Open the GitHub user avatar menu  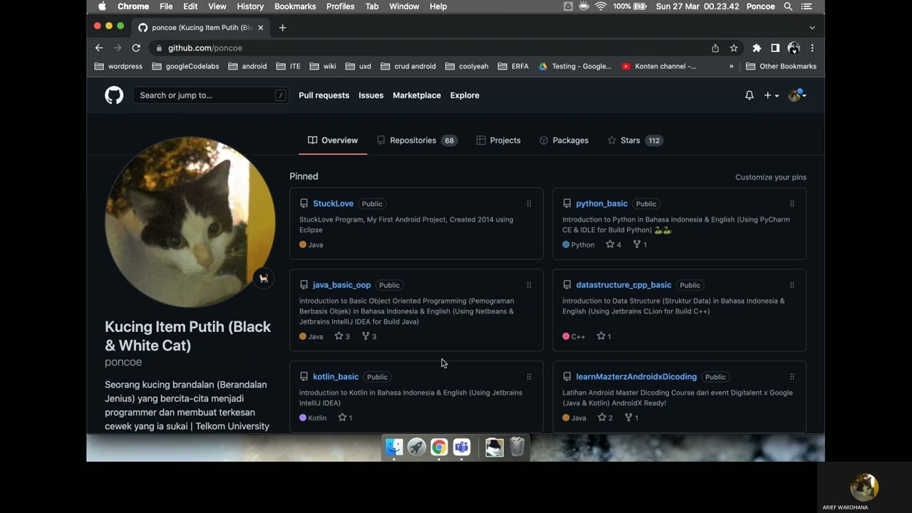pos(797,95)
